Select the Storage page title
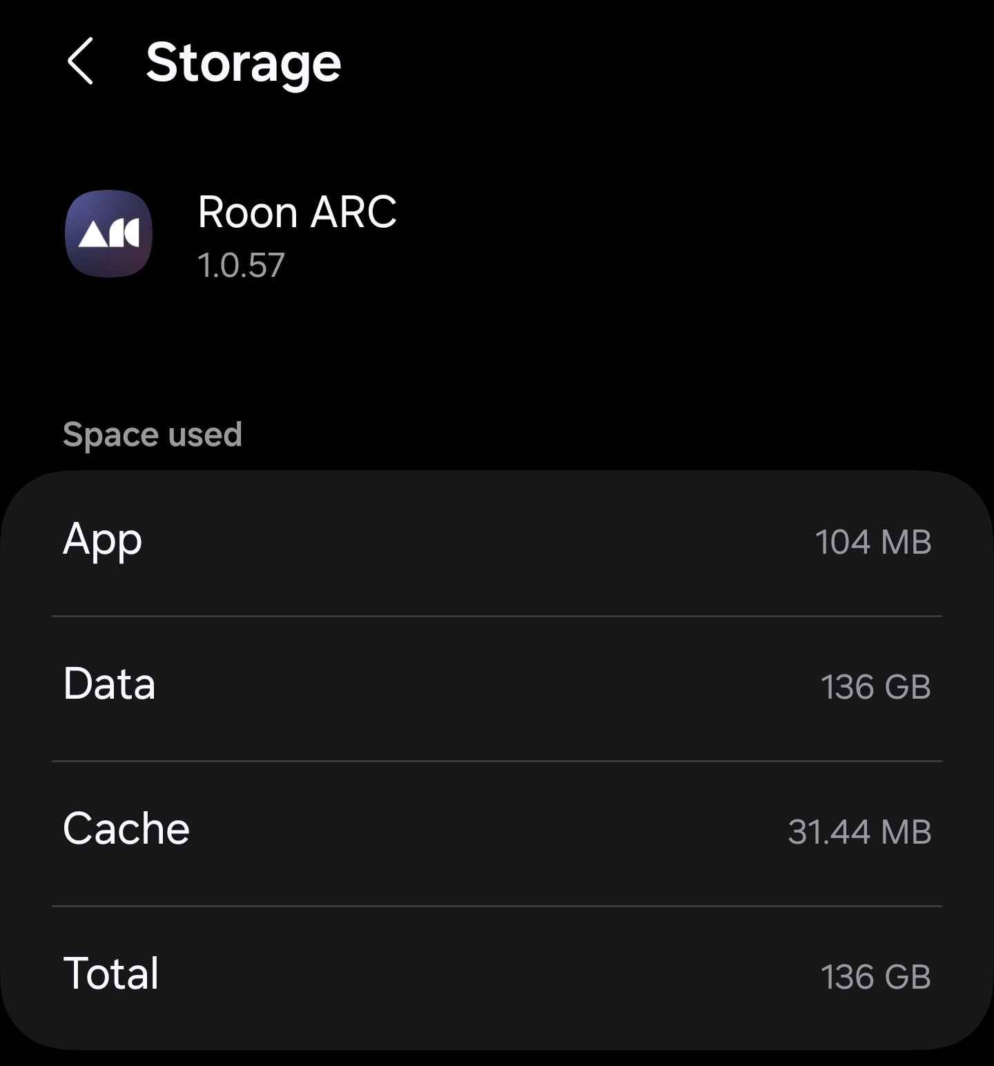 point(244,63)
